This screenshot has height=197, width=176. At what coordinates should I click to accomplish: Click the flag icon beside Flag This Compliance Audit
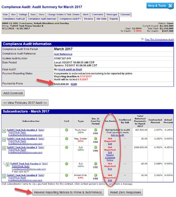pyautogui.click(x=142, y=39)
